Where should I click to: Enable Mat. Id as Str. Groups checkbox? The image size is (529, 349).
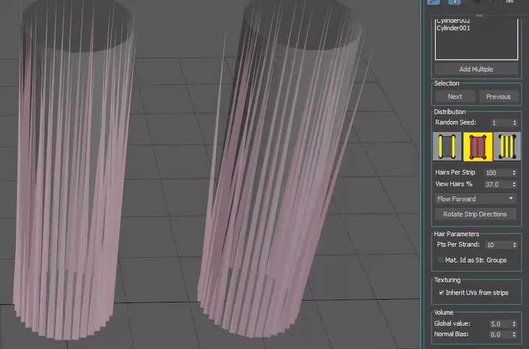(441, 260)
